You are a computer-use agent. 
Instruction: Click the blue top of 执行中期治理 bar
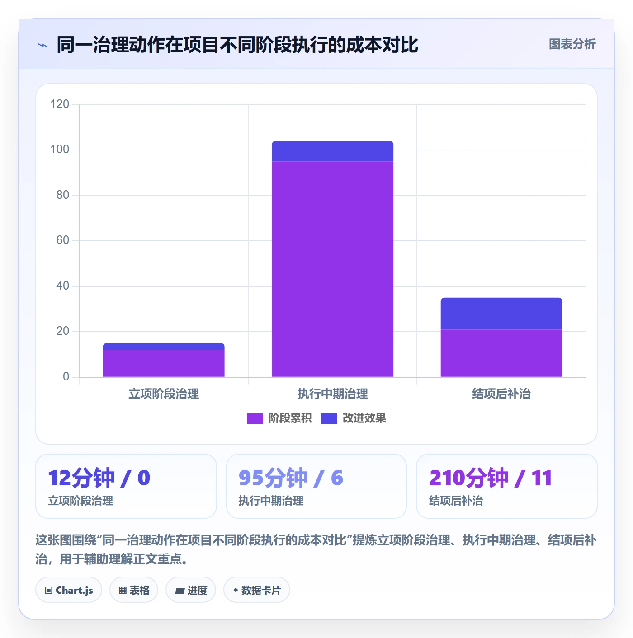[x=332, y=151]
